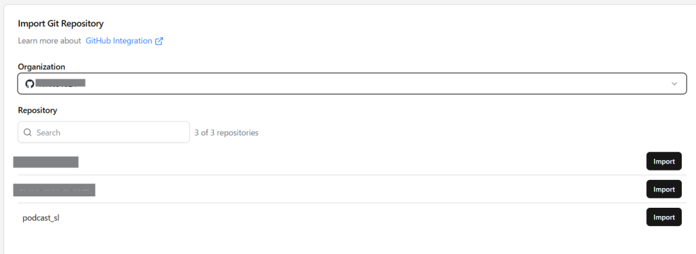Viewport: 696px width, 254px height.
Task: Import the podcast_sl repository
Action: coord(663,217)
